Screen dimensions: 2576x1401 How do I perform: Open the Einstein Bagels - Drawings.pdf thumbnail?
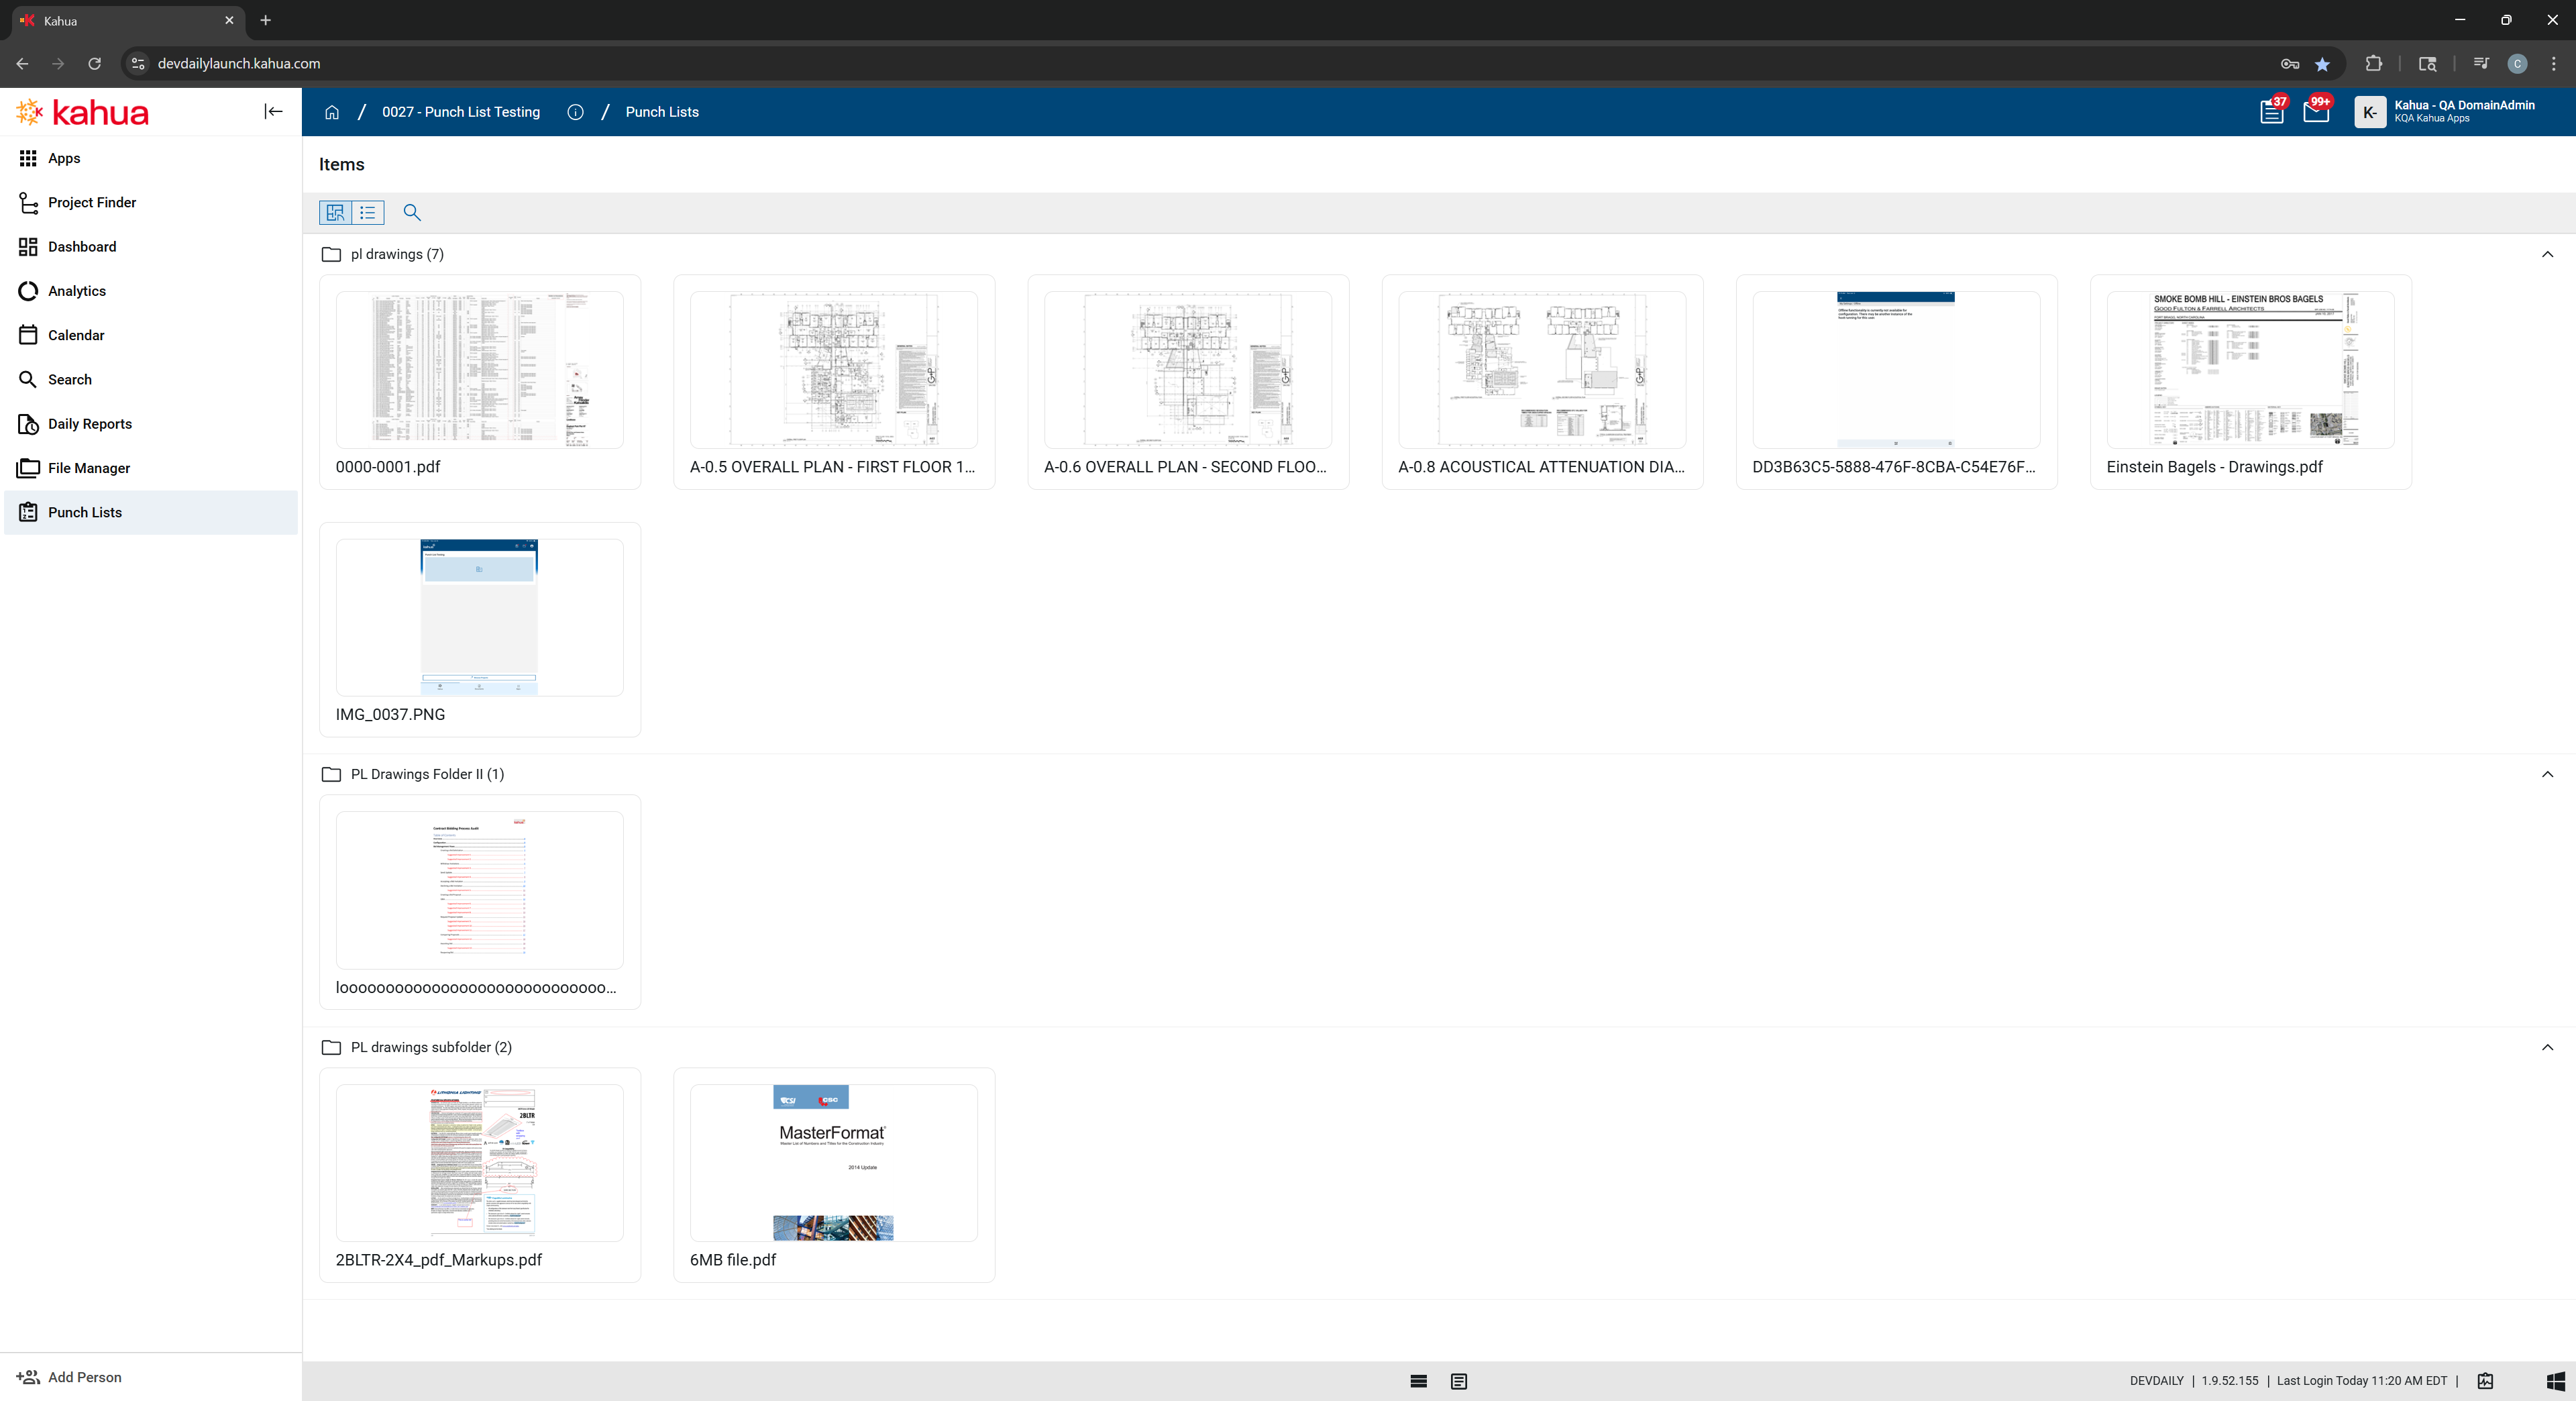(2250, 370)
